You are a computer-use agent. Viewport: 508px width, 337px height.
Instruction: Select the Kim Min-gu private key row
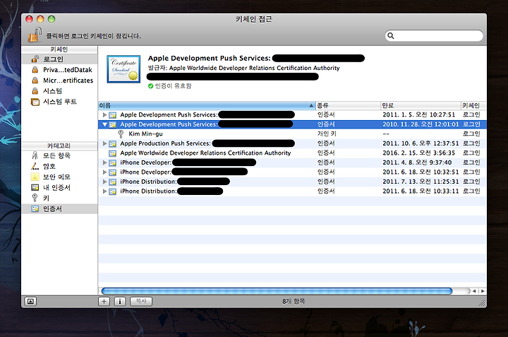292,134
